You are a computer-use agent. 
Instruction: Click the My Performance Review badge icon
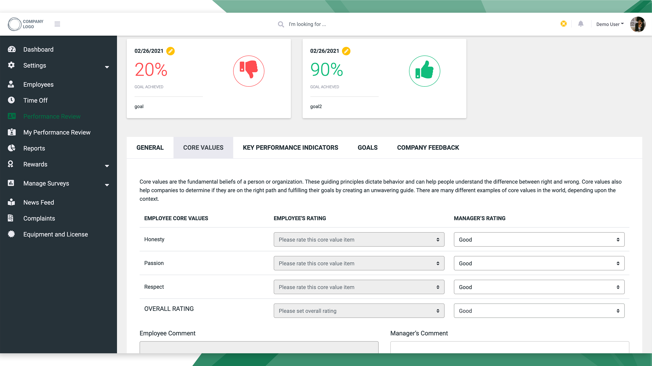point(12,132)
